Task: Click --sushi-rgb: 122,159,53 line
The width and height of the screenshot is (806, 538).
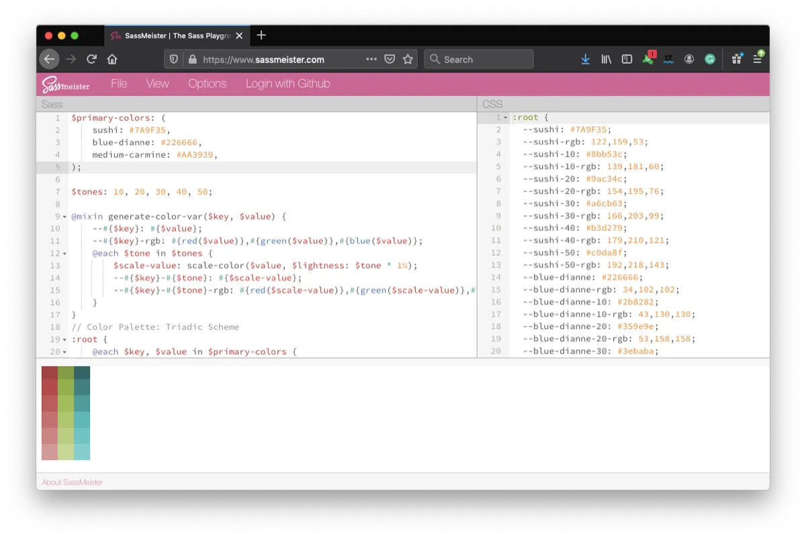Action: pyautogui.click(x=585, y=142)
